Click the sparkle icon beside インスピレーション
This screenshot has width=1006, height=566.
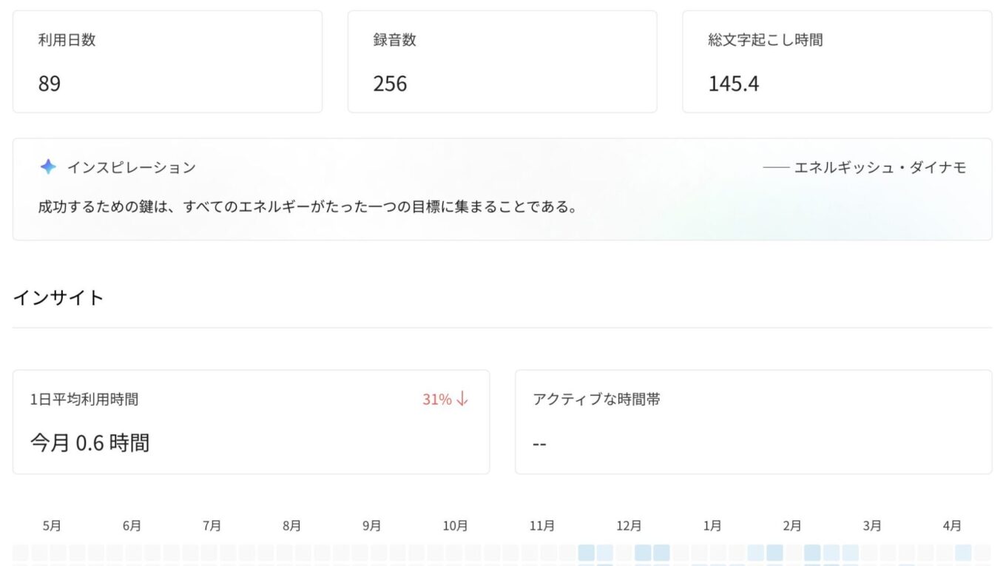click(x=48, y=167)
